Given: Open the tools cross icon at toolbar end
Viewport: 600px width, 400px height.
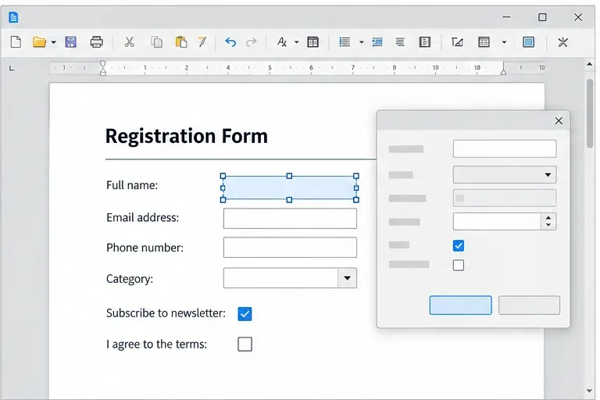Looking at the screenshot, I should (x=562, y=41).
